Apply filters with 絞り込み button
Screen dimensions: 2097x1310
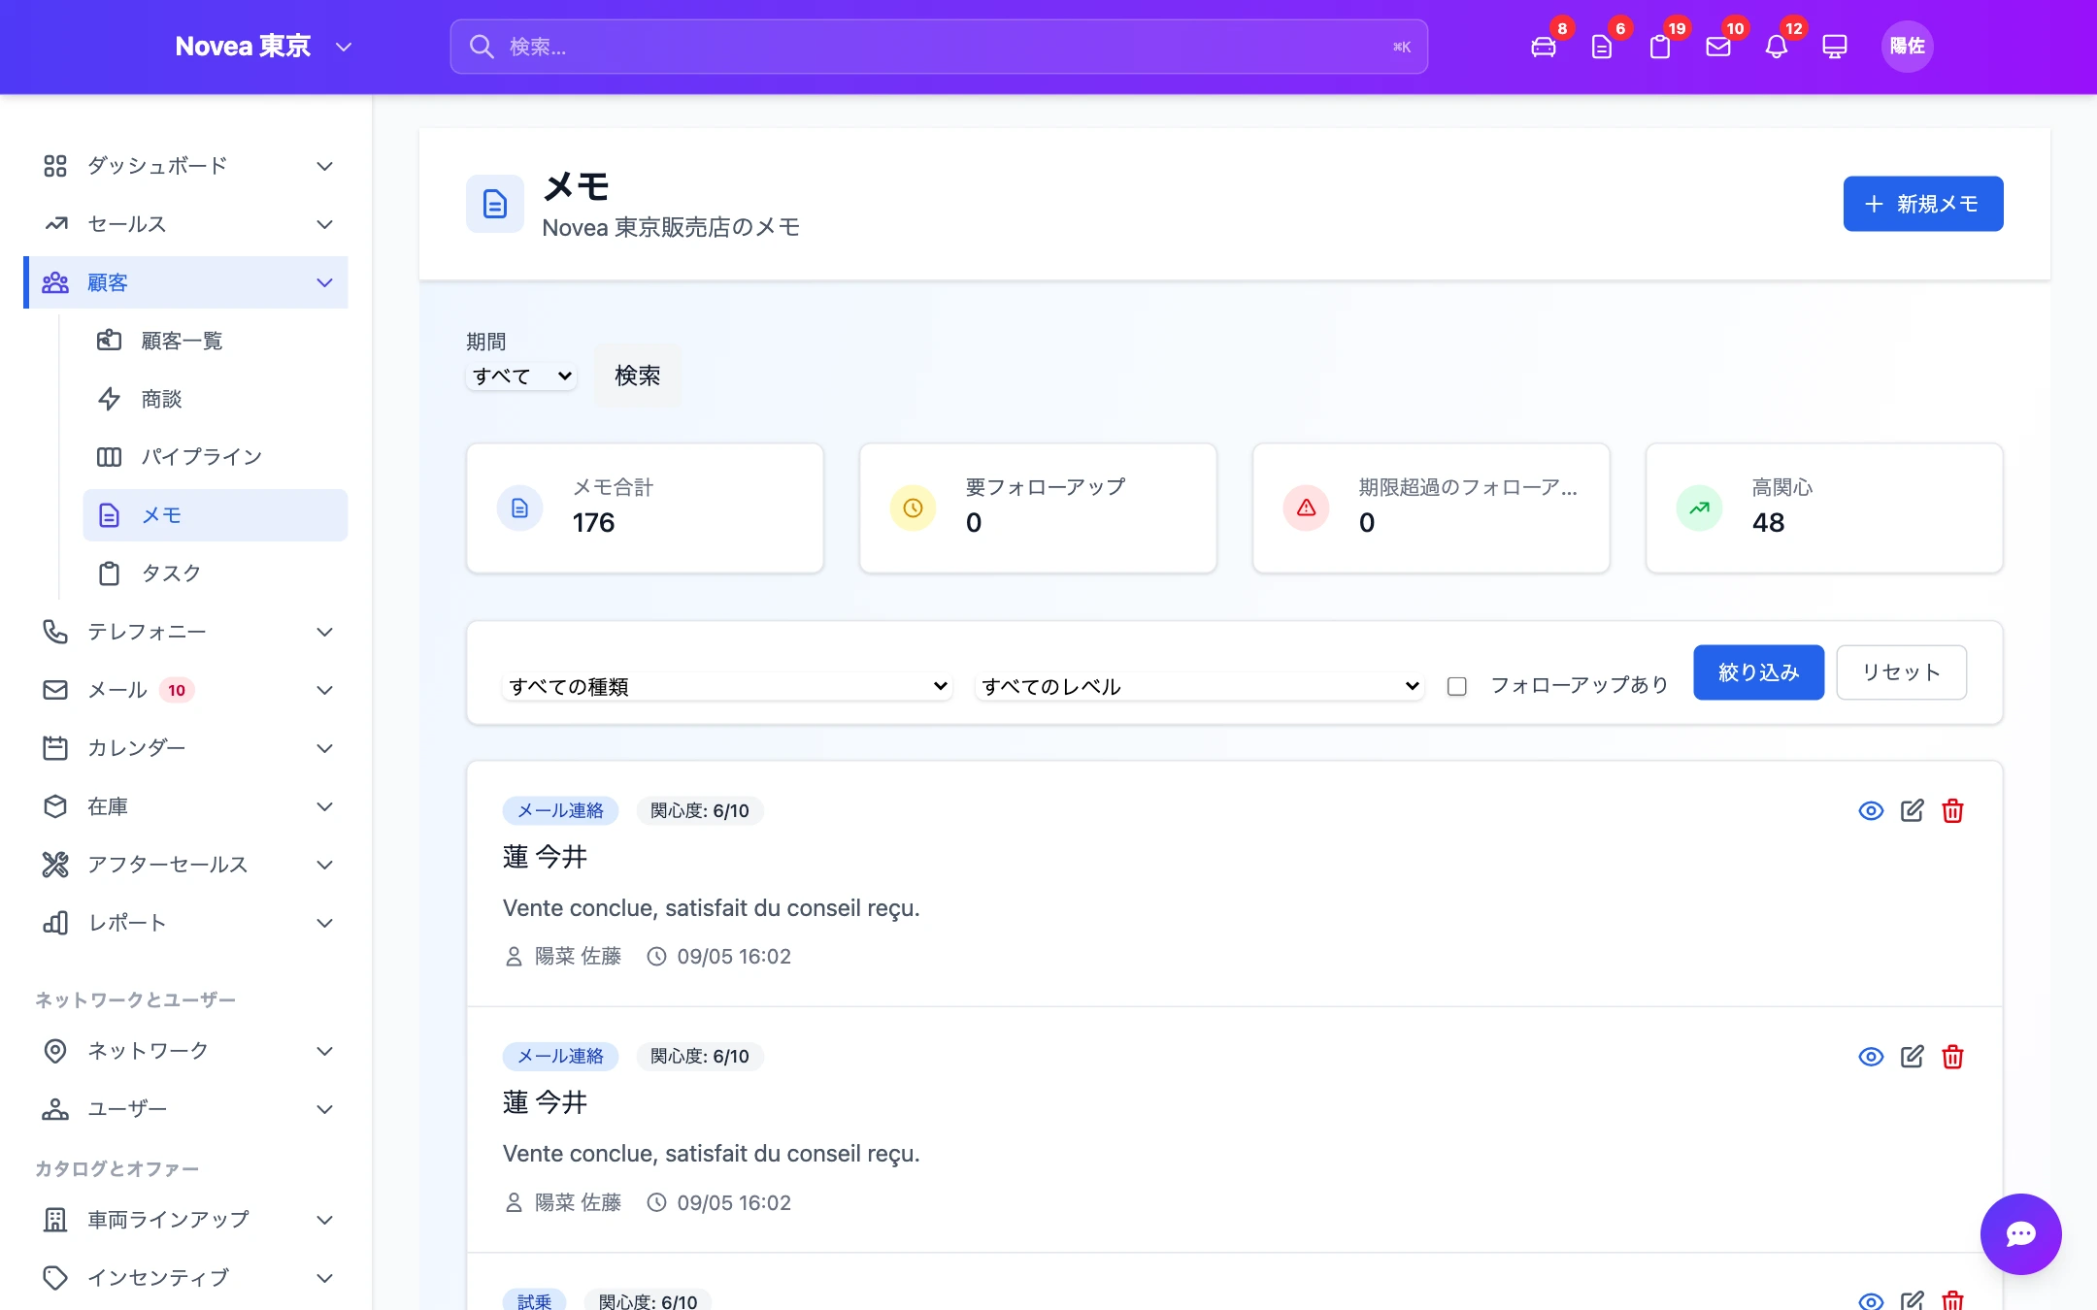pos(1758,672)
